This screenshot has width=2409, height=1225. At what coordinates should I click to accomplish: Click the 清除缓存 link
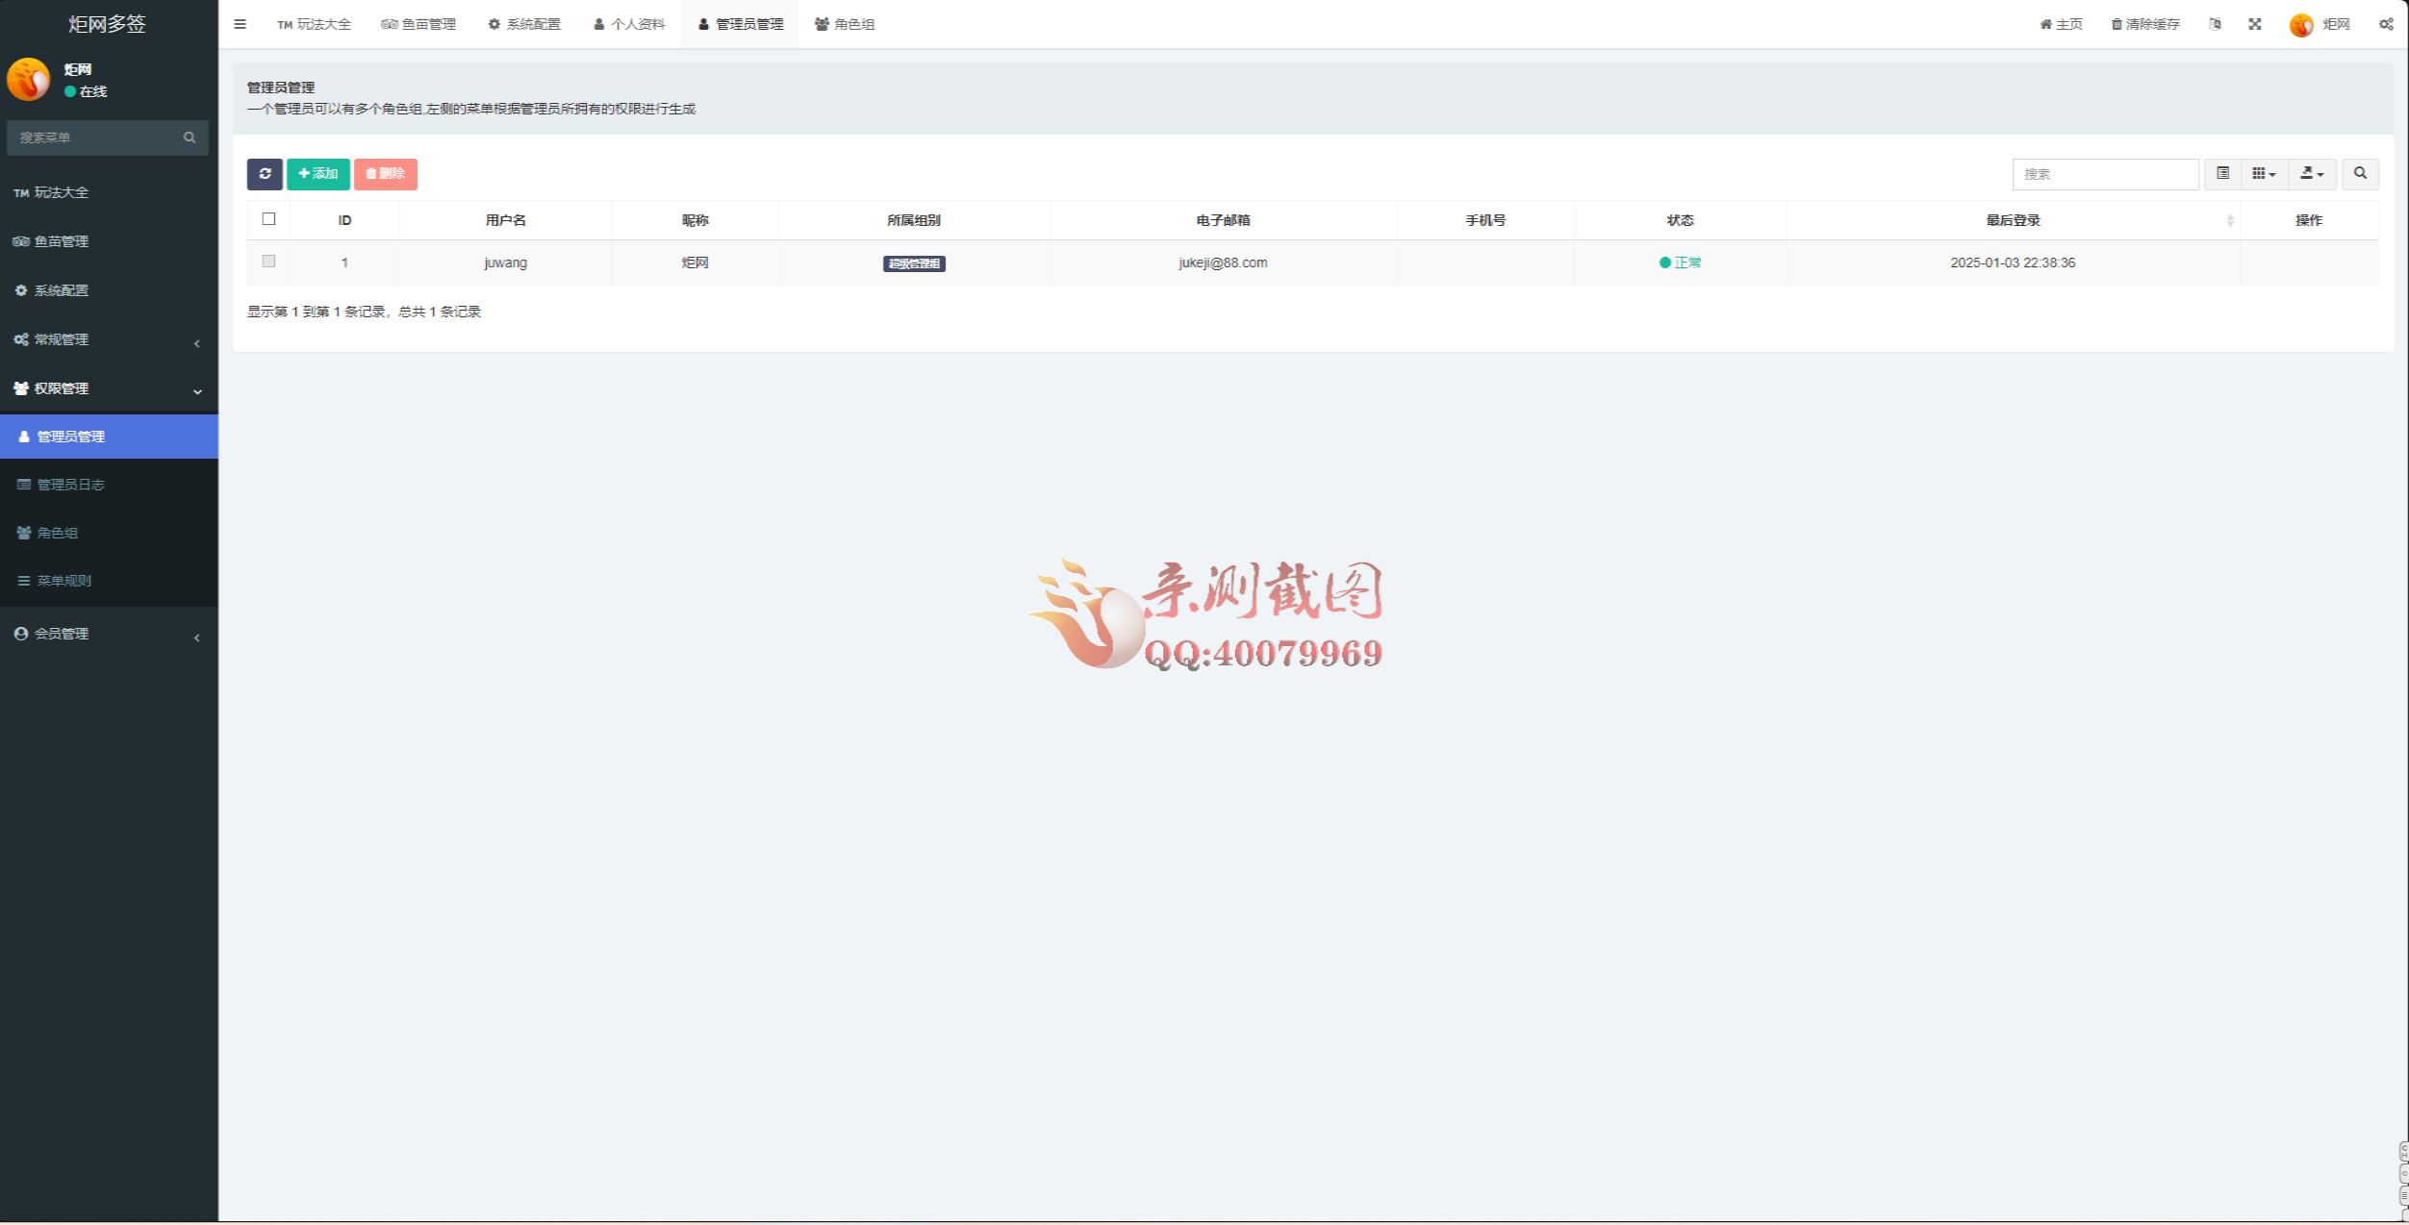pos(2145,24)
